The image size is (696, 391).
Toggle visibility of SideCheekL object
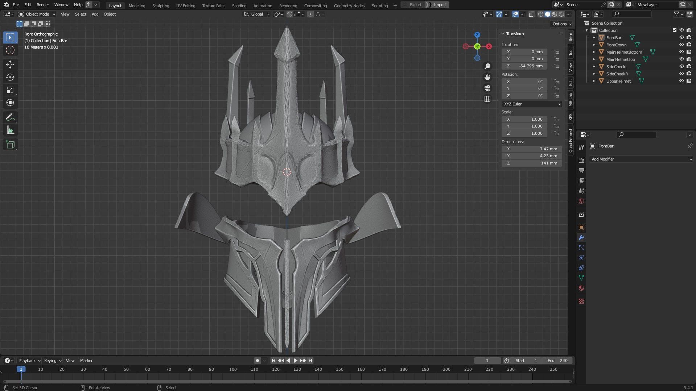681,67
